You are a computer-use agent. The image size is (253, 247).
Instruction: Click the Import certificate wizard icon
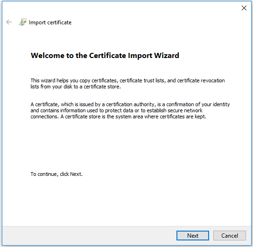tap(23, 22)
